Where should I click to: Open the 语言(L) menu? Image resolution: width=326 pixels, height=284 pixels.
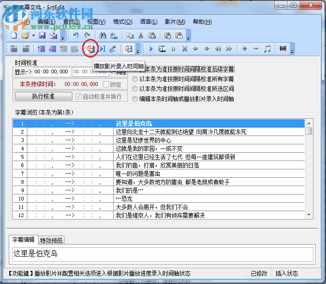pyautogui.click(x=148, y=22)
